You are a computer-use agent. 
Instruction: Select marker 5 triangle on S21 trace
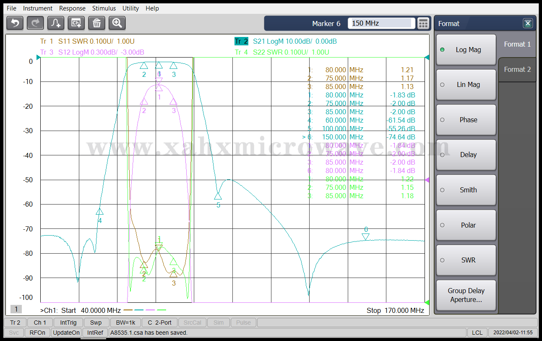218,196
